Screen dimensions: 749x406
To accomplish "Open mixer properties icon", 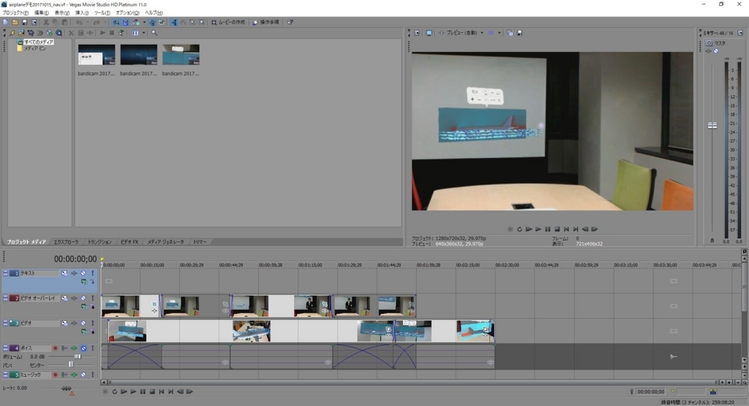I will point(740,33).
